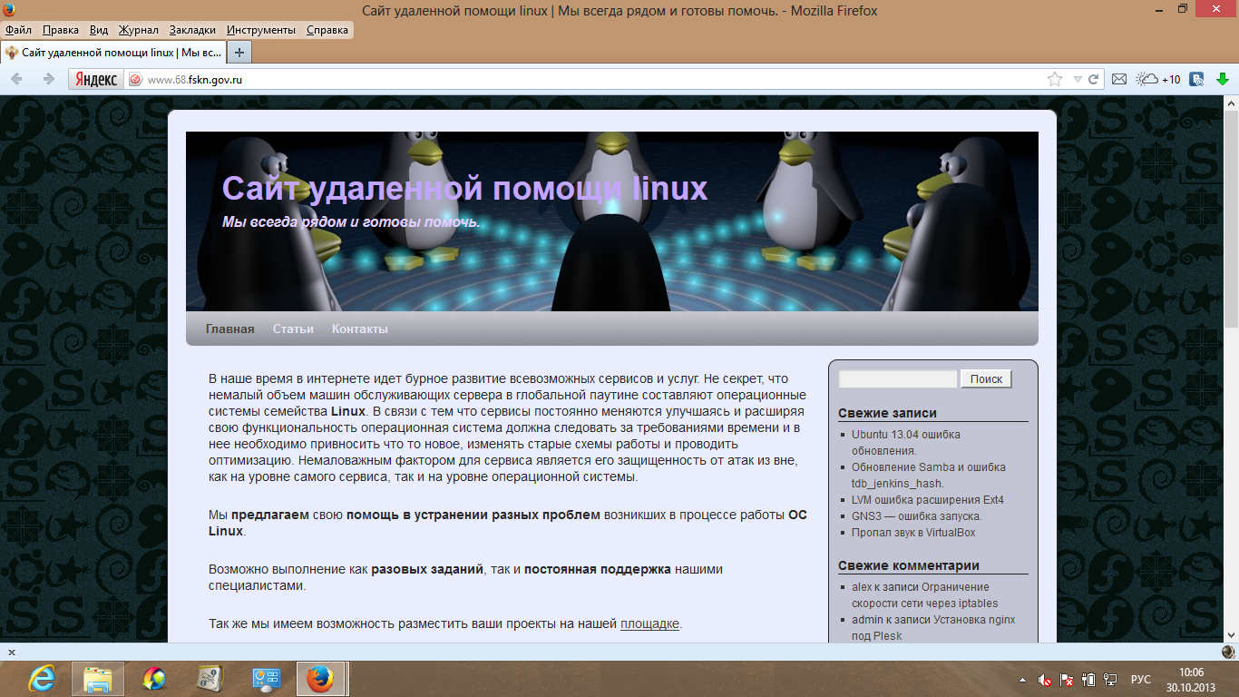Screen dimensions: 1239x697
Task: Open GNS3 — ошибка запуска post
Action: (916, 515)
